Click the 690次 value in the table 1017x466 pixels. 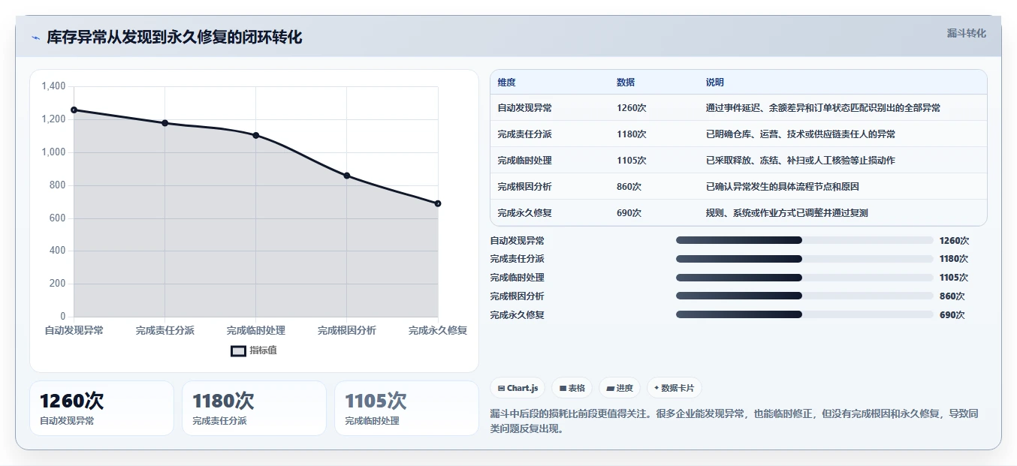629,213
